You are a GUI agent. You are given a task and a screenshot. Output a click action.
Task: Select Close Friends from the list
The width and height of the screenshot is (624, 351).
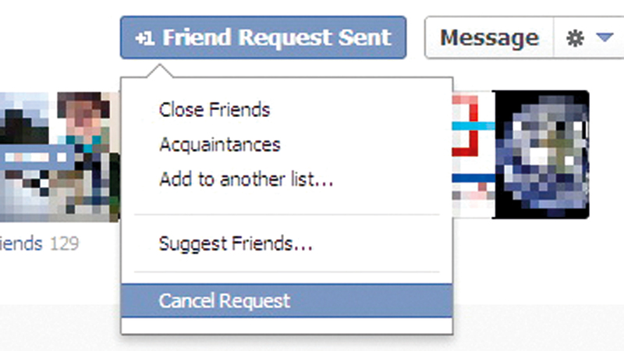point(214,109)
